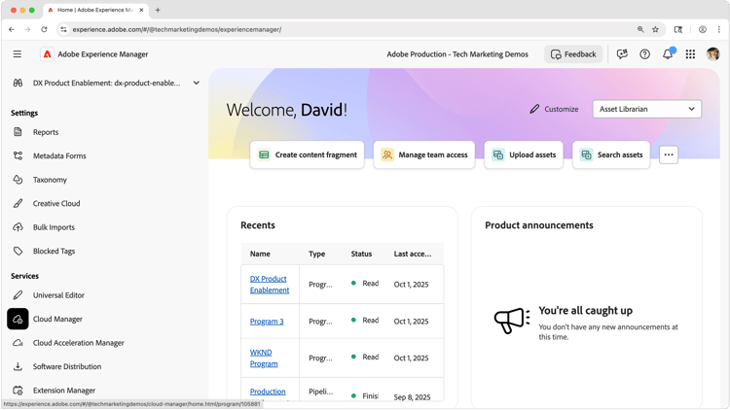The height and width of the screenshot is (410, 730).
Task: Open the notifications bell icon
Action: [668, 54]
